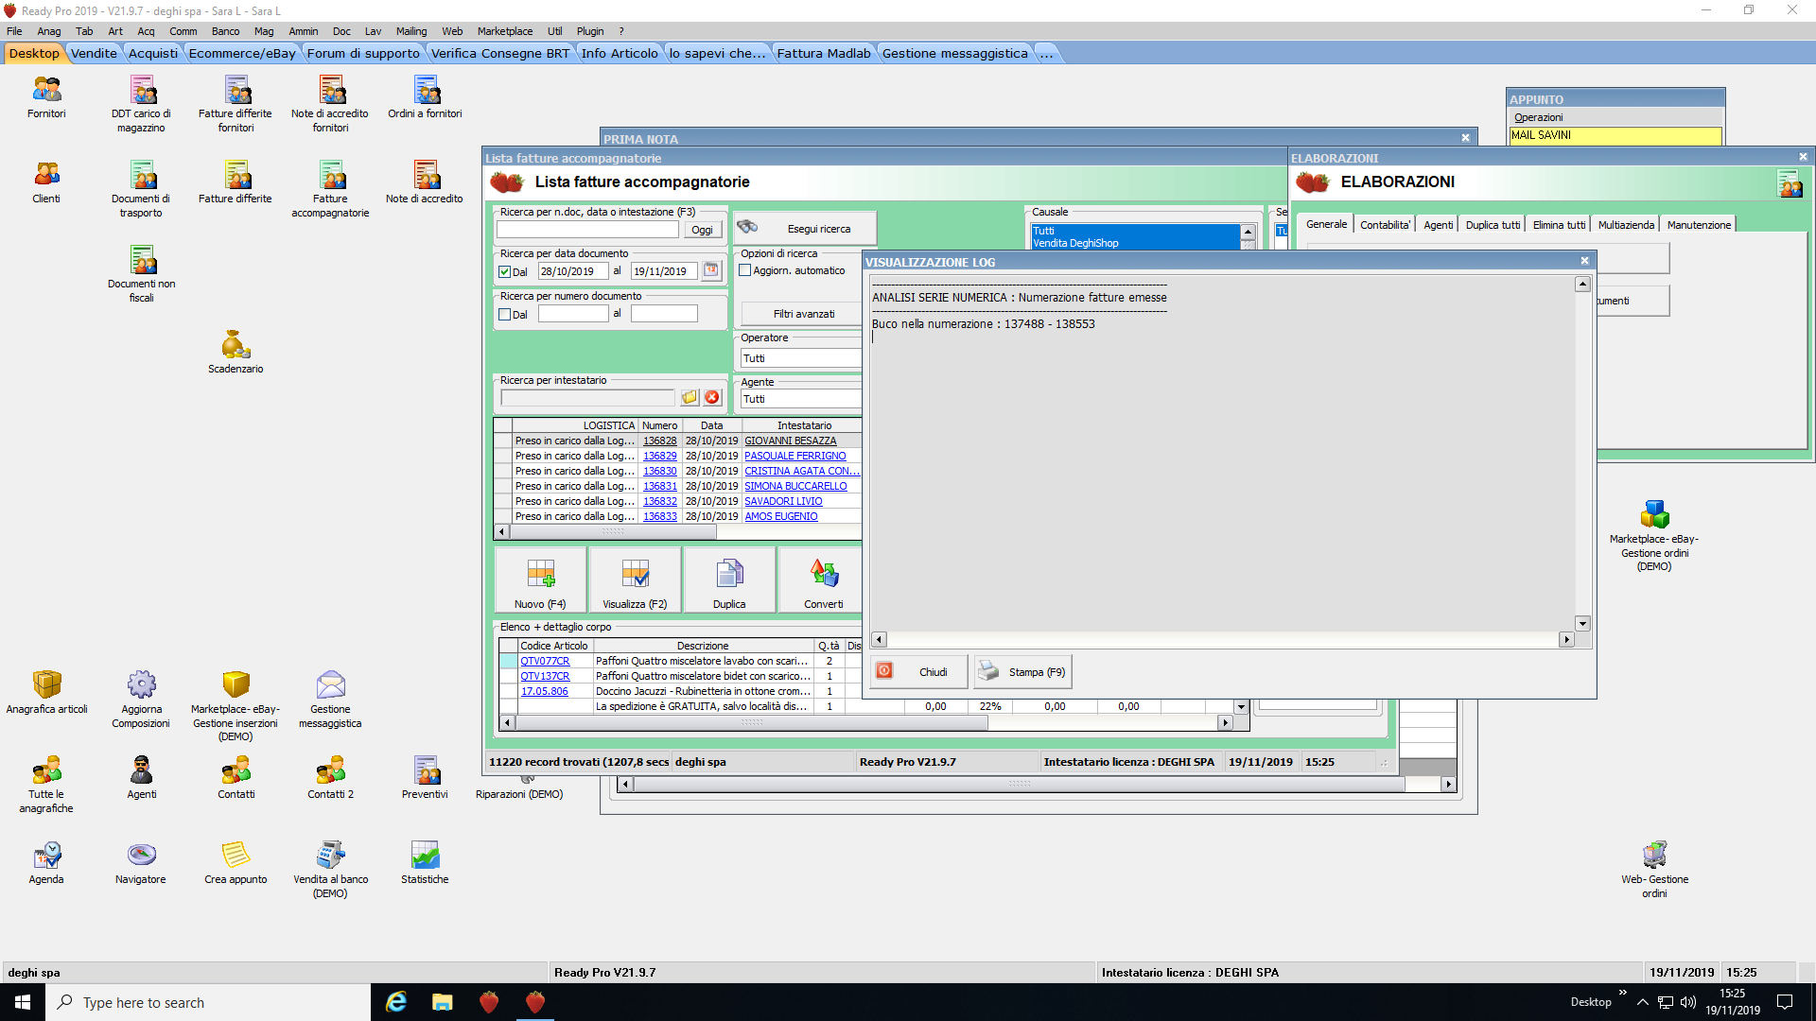Screen dimensions: 1816x1021
Task: Switch to Ecommerce/eBay tab
Action: 242,53
